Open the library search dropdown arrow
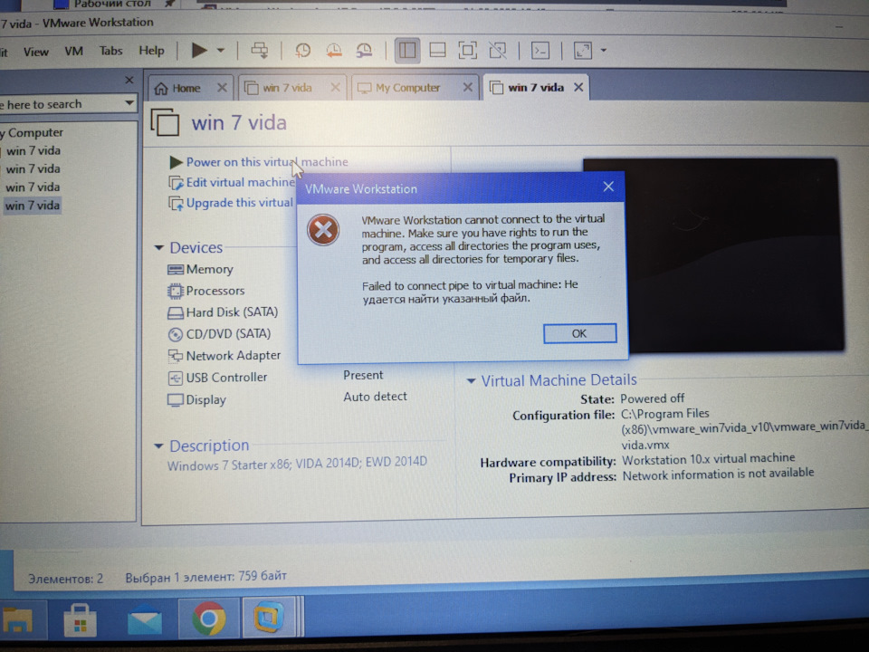 point(130,104)
